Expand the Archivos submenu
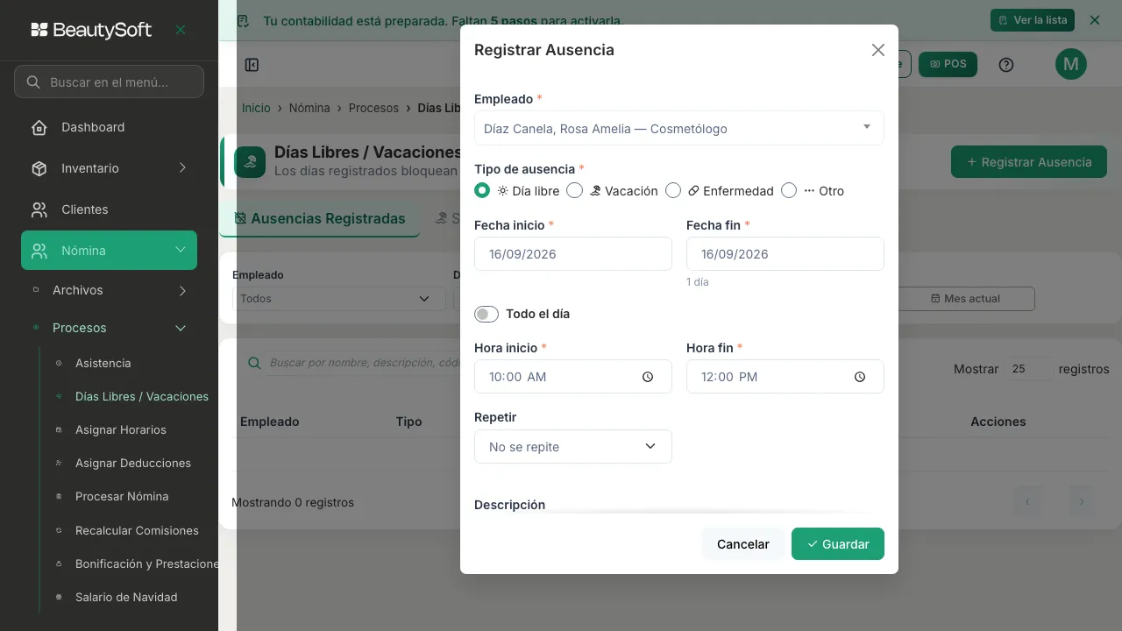 pos(182,290)
